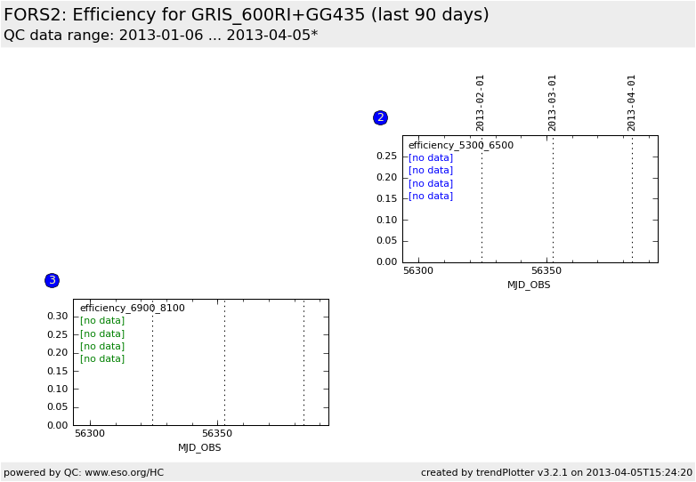This screenshot has height=482, width=696.
Task: Click the FORS2 efficiency page title
Action: click(x=247, y=14)
